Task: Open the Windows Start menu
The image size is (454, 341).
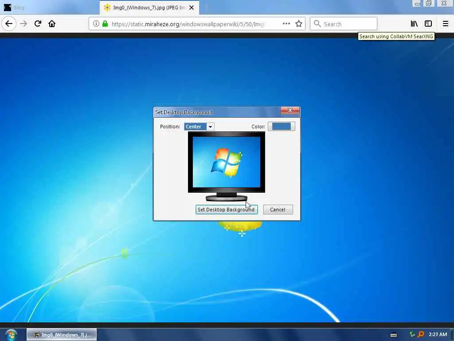Action: (x=11, y=335)
